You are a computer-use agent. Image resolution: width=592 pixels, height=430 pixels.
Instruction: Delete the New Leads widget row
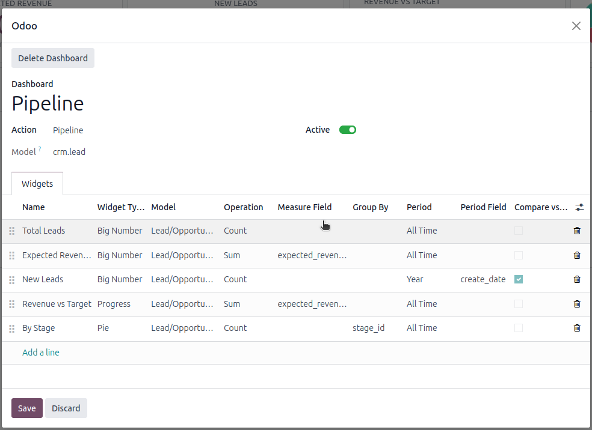[x=577, y=279]
